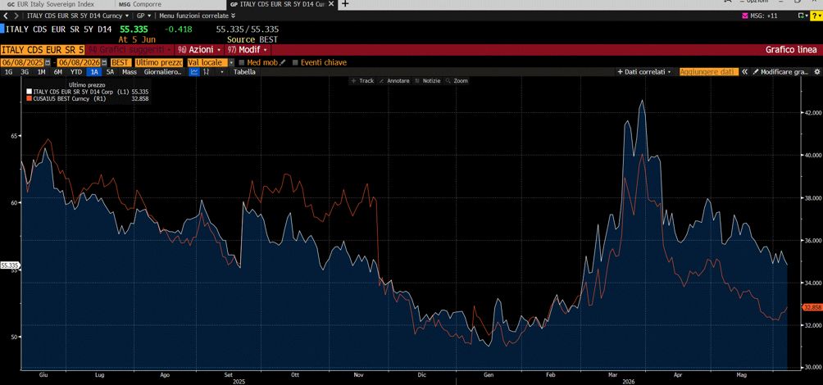Click the Aggiungere dati field

(708, 72)
